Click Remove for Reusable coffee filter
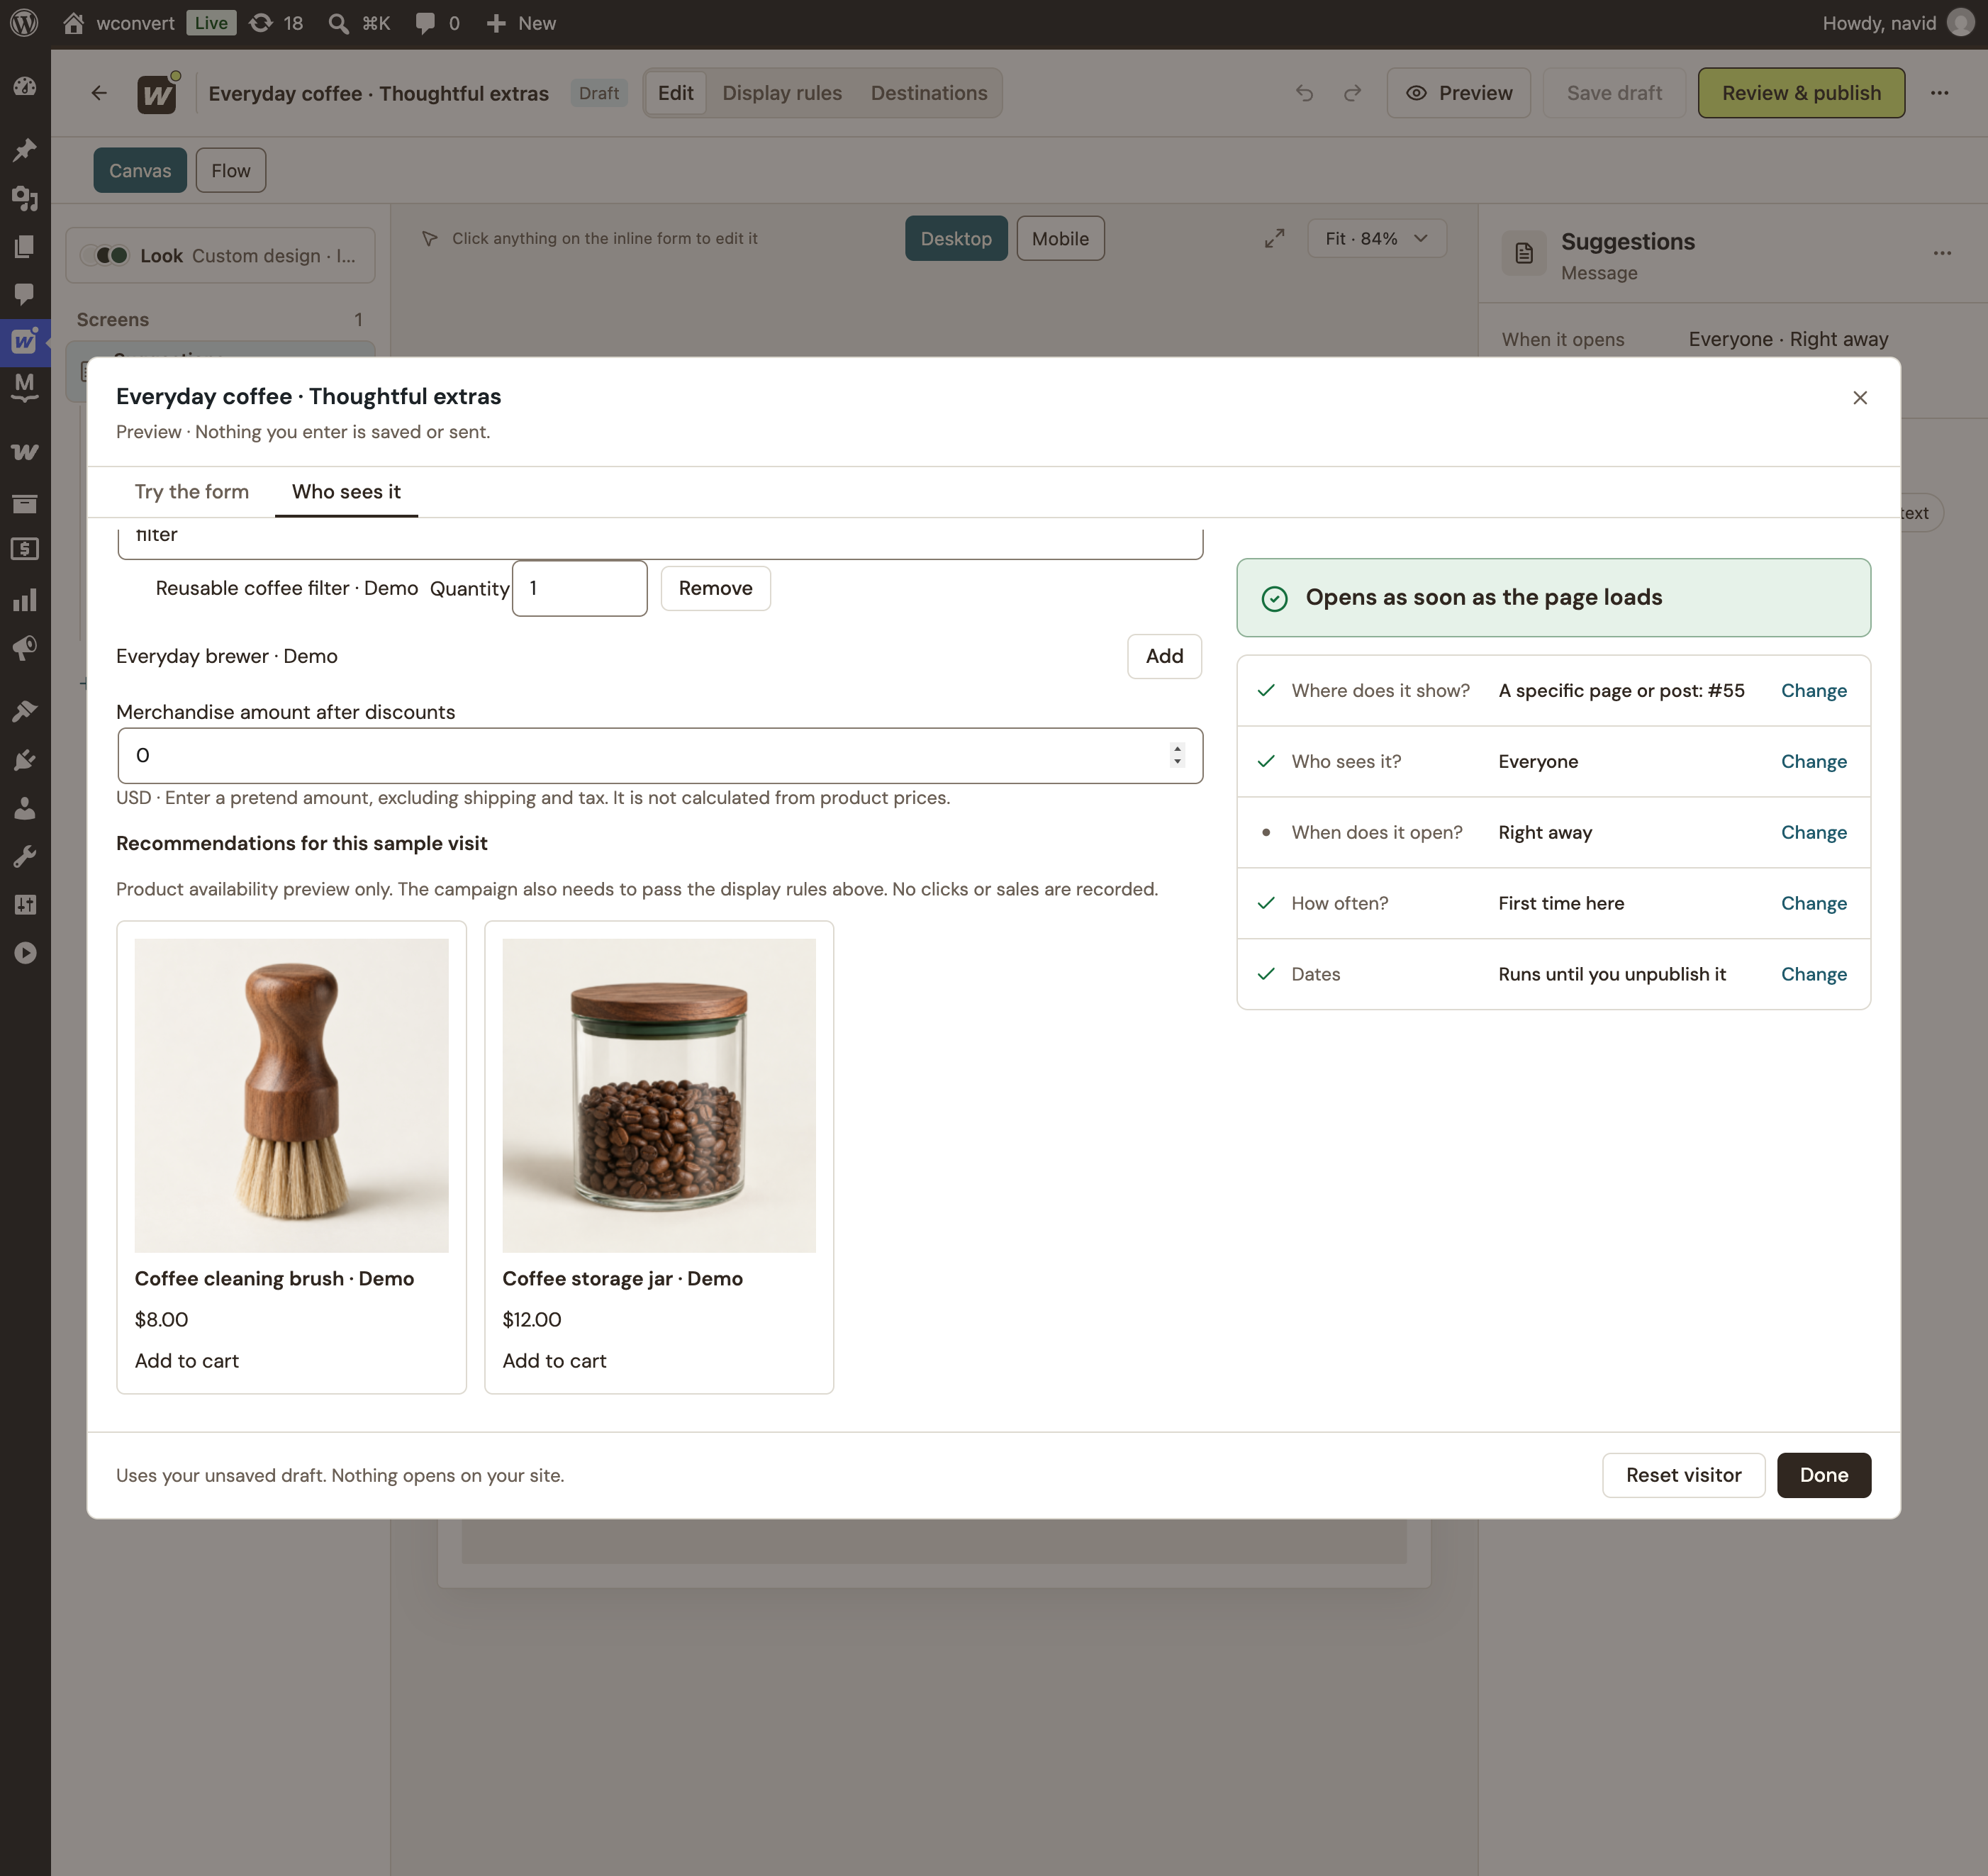Viewport: 1988px width, 1876px height. (715, 588)
